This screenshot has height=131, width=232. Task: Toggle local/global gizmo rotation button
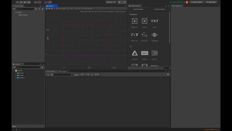coord(40,2)
